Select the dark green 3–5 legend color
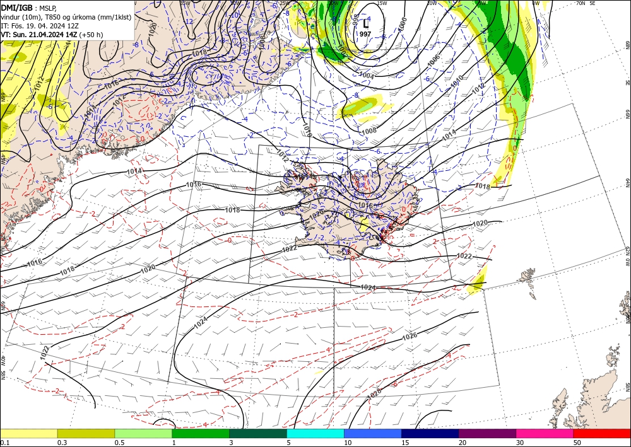 pos(258,433)
